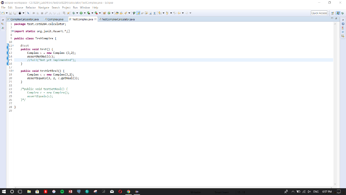Click the New Java Class icon
Viewport: 346px width, 195px height.
point(109,13)
